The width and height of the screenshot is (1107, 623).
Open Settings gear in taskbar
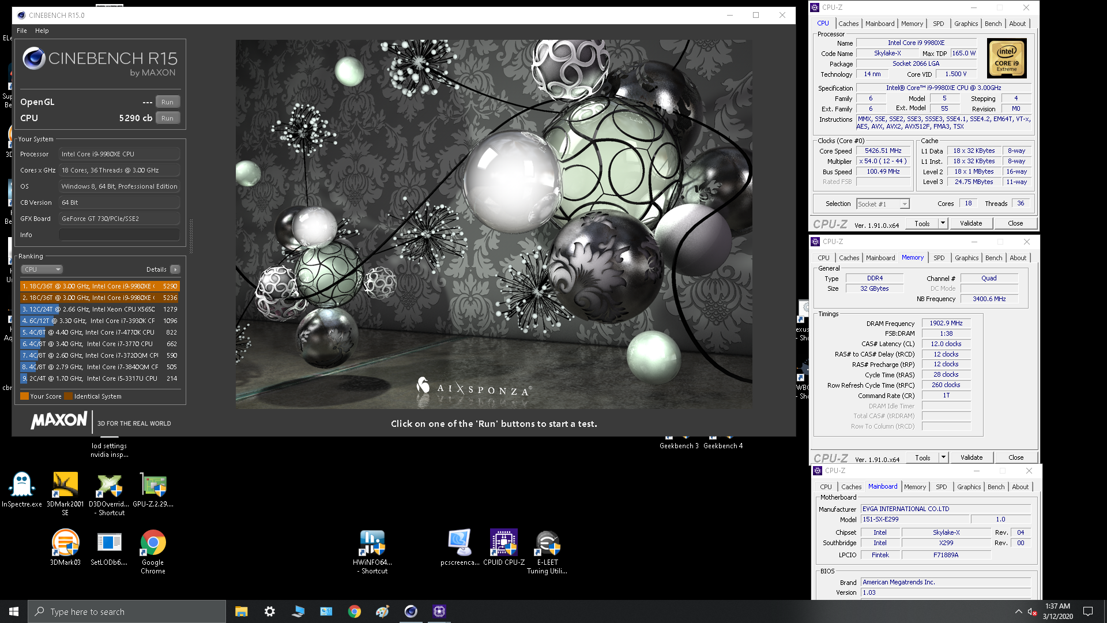(269, 611)
